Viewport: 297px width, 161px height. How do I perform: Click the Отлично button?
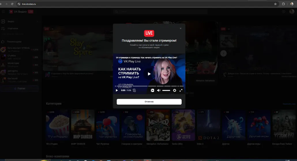pyautogui.click(x=149, y=102)
